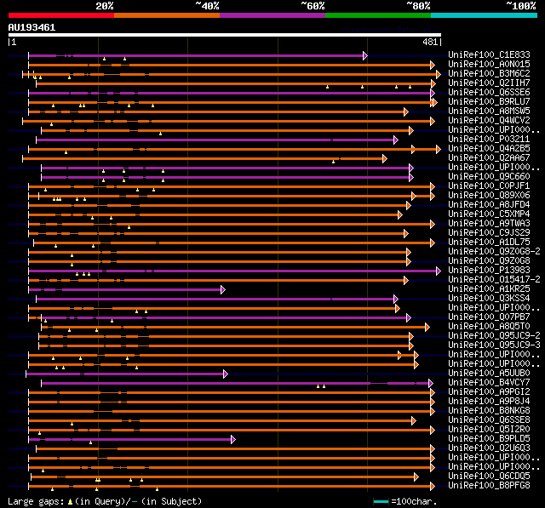
Task: Select the UniRef100_A1DL75 row label
Action: (489, 243)
